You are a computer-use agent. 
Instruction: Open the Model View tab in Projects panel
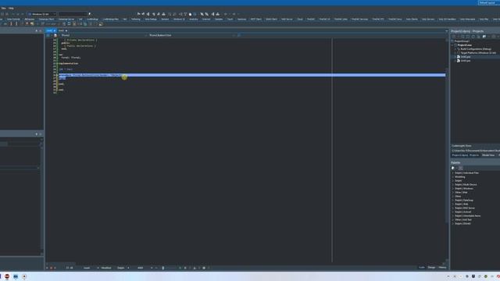487,155
